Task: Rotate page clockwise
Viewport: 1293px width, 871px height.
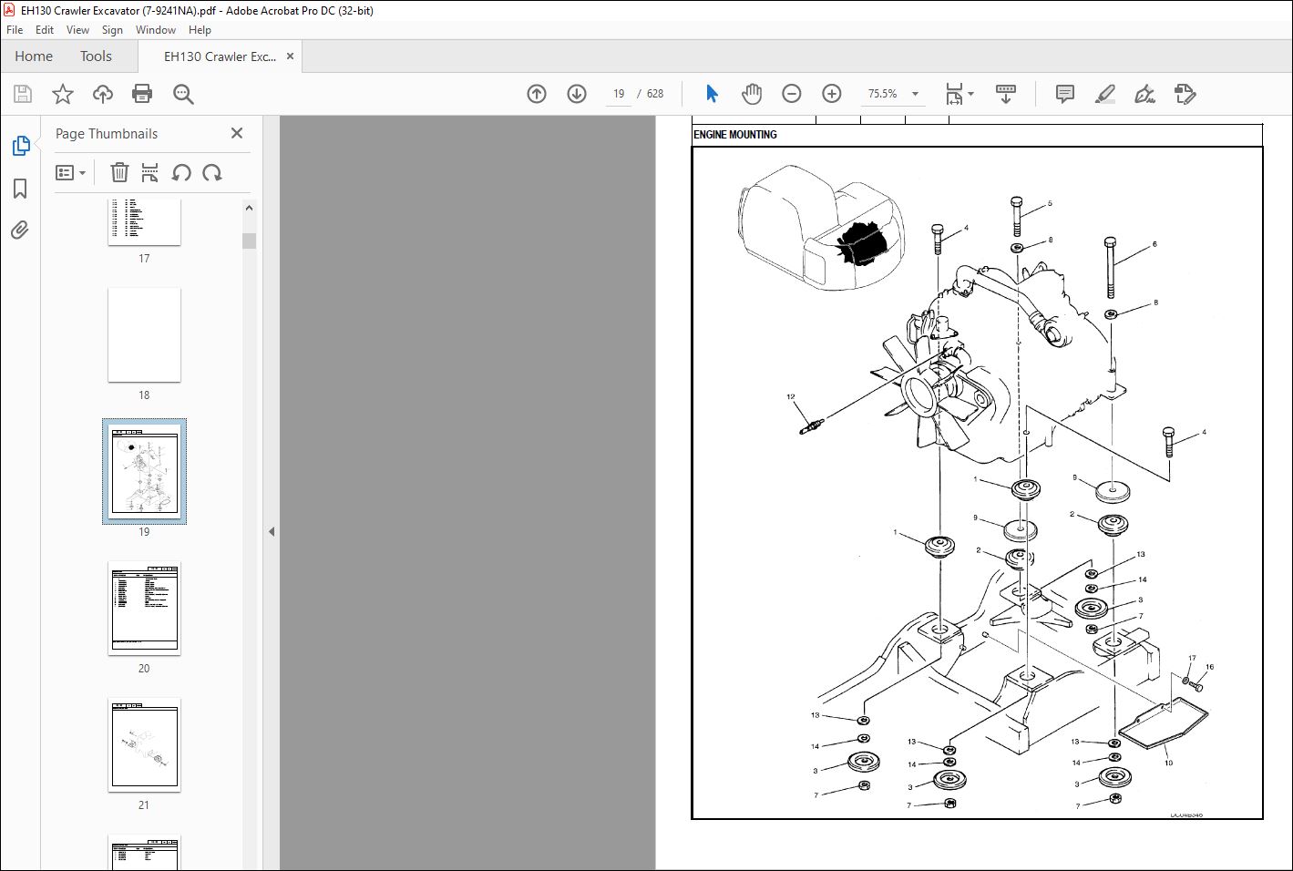Action: click(x=212, y=172)
